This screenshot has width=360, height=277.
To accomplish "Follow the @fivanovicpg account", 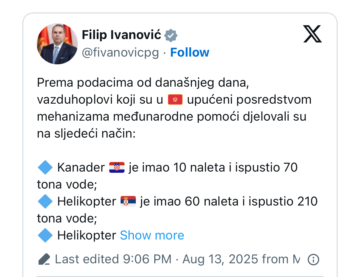I will (x=190, y=52).
